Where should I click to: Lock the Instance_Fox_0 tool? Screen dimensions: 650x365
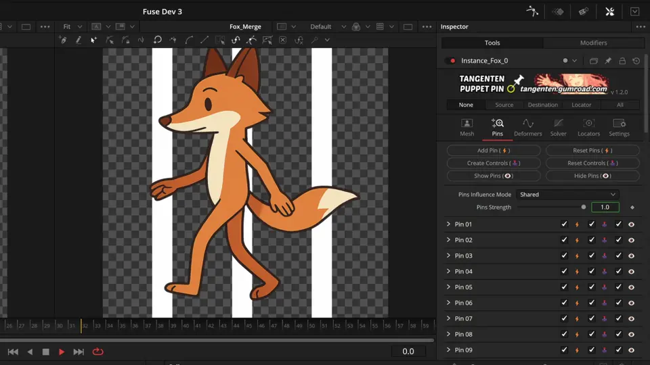click(622, 61)
